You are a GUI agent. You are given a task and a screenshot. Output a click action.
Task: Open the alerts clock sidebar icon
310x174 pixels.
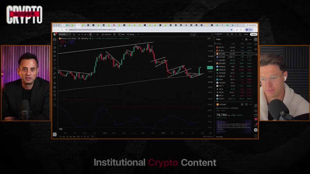pyautogui.click(x=255, y=44)
